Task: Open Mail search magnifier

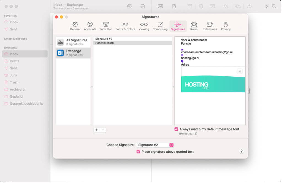Action: (x=274, y=7)
